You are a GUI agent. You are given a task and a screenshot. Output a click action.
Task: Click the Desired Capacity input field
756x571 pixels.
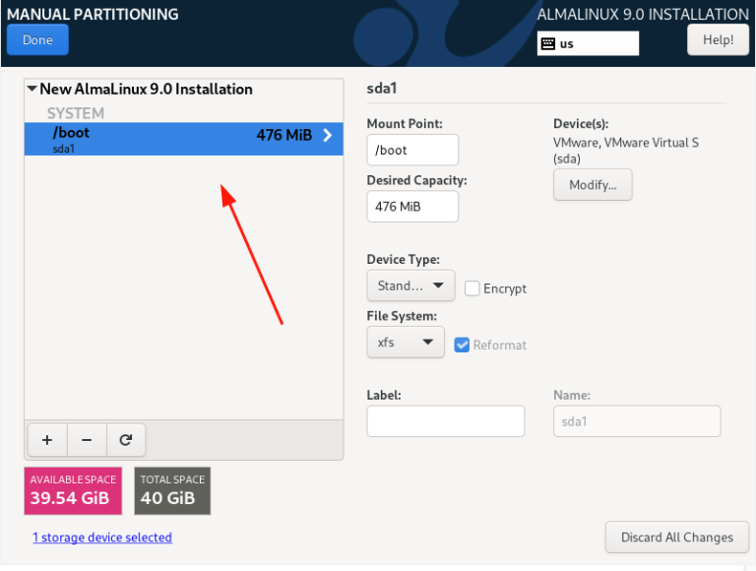click(x=412, y=207)
